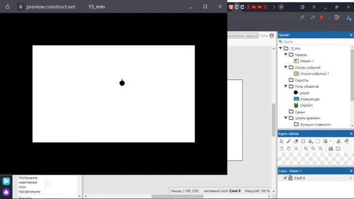
Task: Select the tile fill bucket tool
Action: [x=310, y=142]
